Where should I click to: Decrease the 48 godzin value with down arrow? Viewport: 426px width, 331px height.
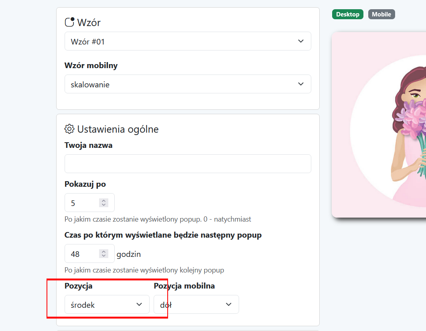coord(103,256)
